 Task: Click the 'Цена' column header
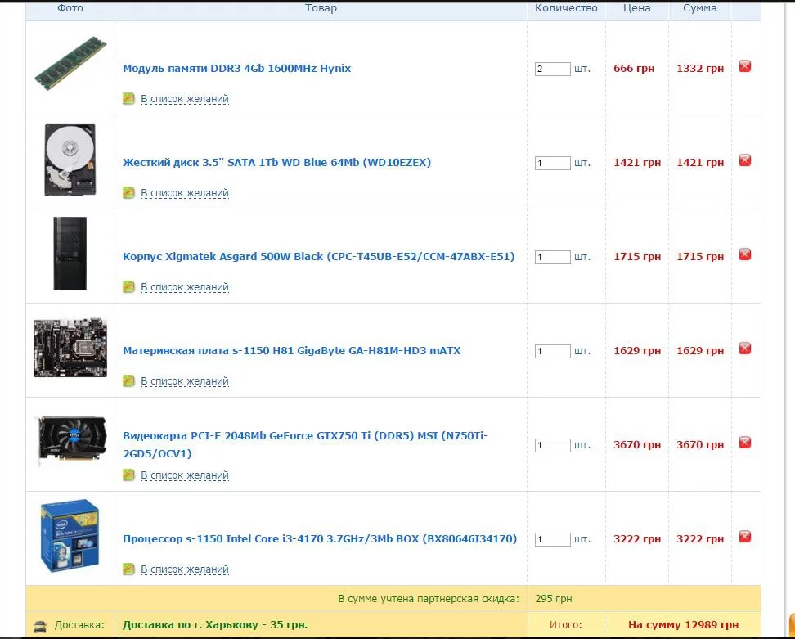(x=637, y=8)
